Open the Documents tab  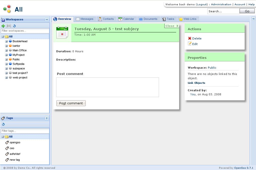tap(148, 19)
